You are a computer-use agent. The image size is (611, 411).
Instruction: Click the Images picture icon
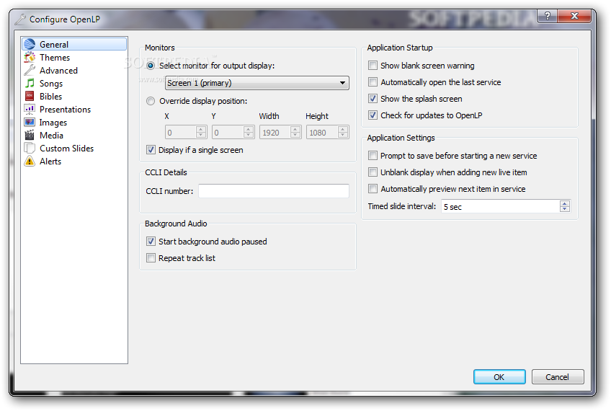(x=30, y=122)
